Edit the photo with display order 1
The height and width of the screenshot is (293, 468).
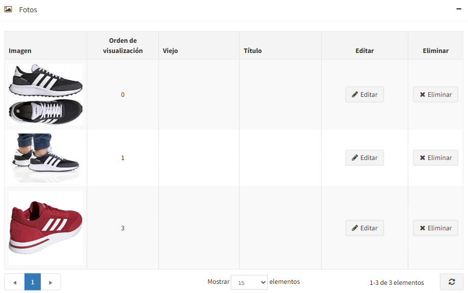tap(365, 158)
